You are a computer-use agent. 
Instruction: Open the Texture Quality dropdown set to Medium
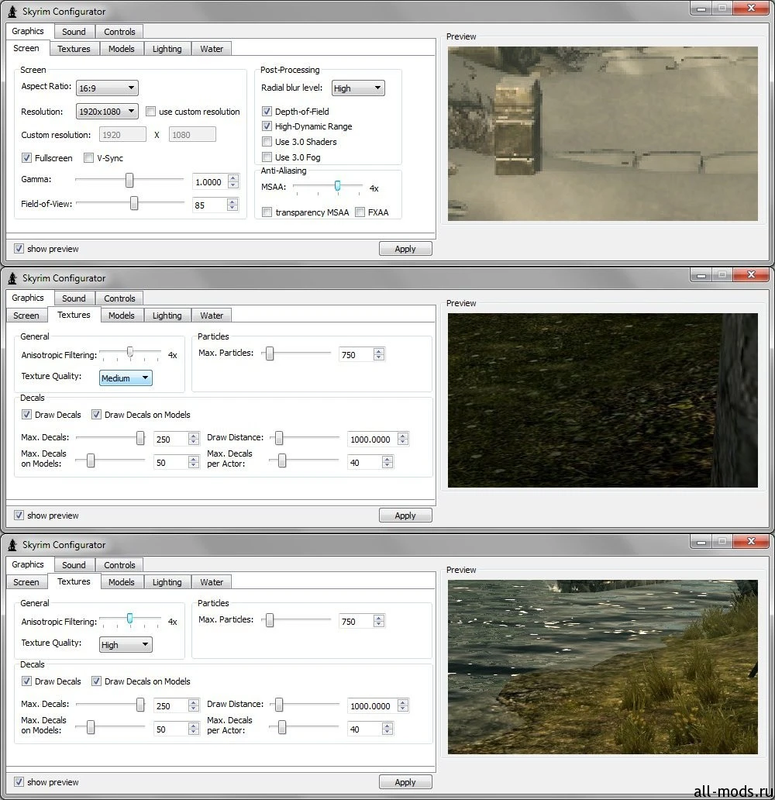point(126,378)
